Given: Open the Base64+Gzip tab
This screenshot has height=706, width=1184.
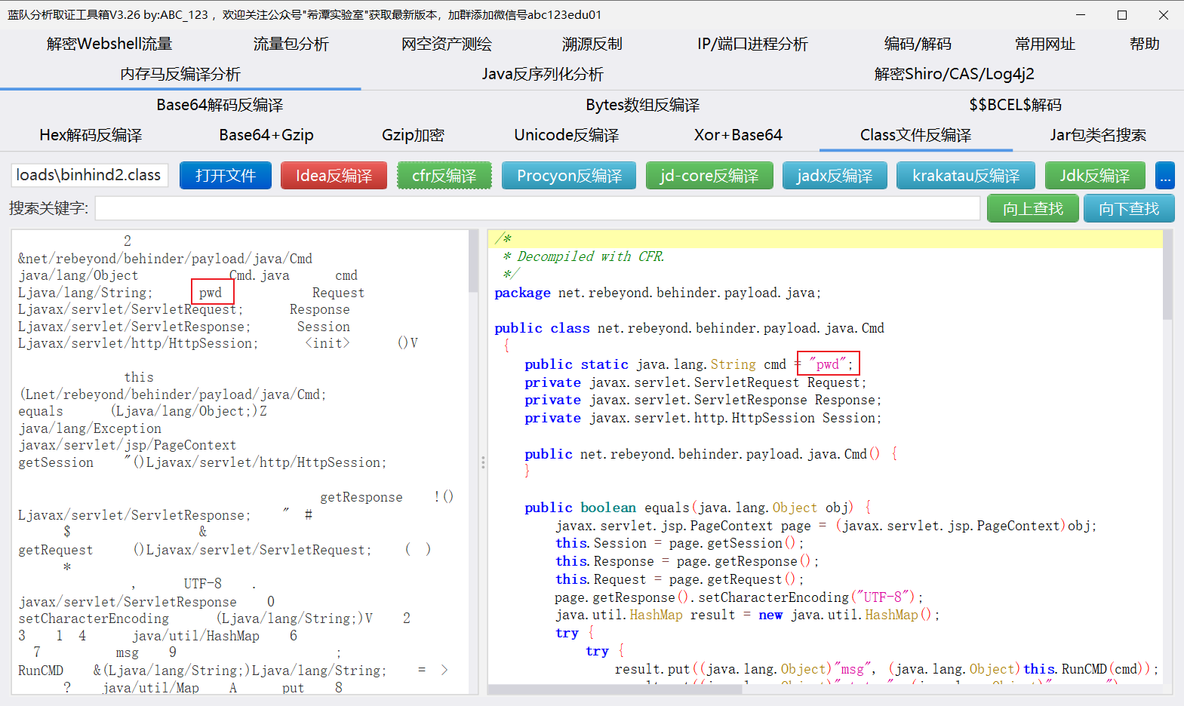Looking at the screenshot, I should (x=266, y=135).
